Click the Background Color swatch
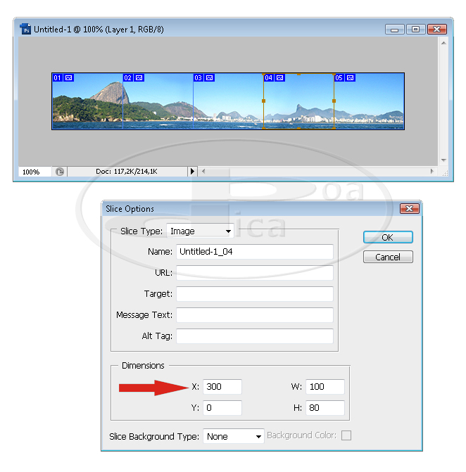This screenshot has height=472, width=466. click(346, 435)
